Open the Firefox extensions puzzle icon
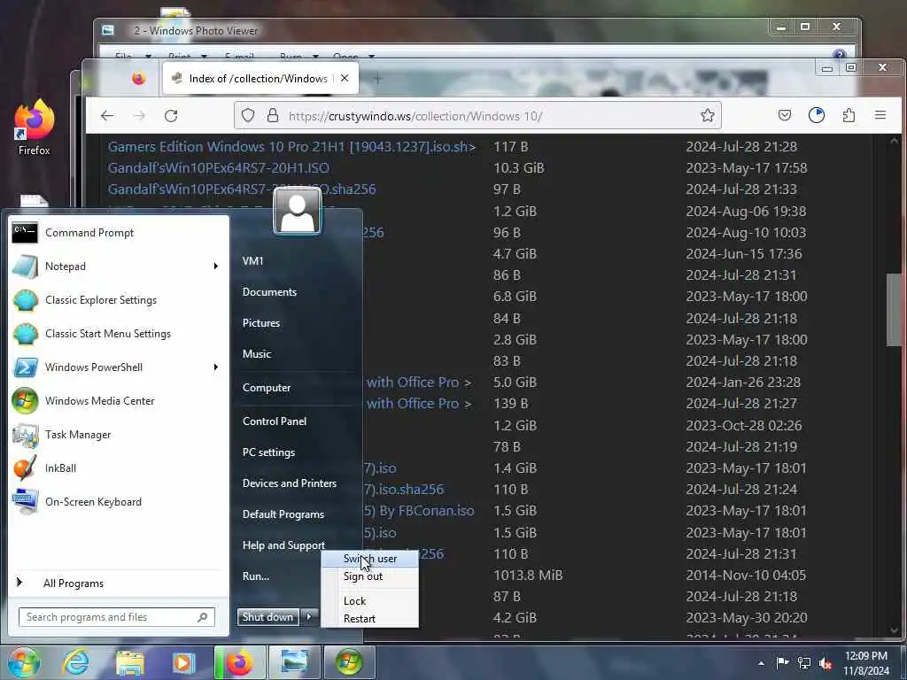Image resolution: width=907 pixels, height=680 pixels. [849, 116]
